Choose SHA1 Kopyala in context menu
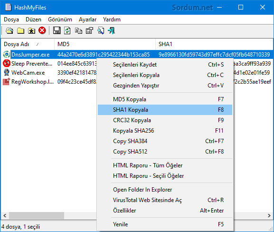Image resolution: width=274 pixels, height=232 pixels. pos(165,110)
